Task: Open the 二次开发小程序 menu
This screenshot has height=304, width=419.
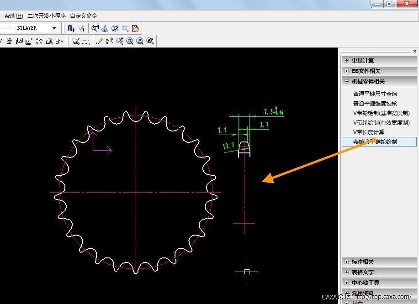Action: point(47,16)
